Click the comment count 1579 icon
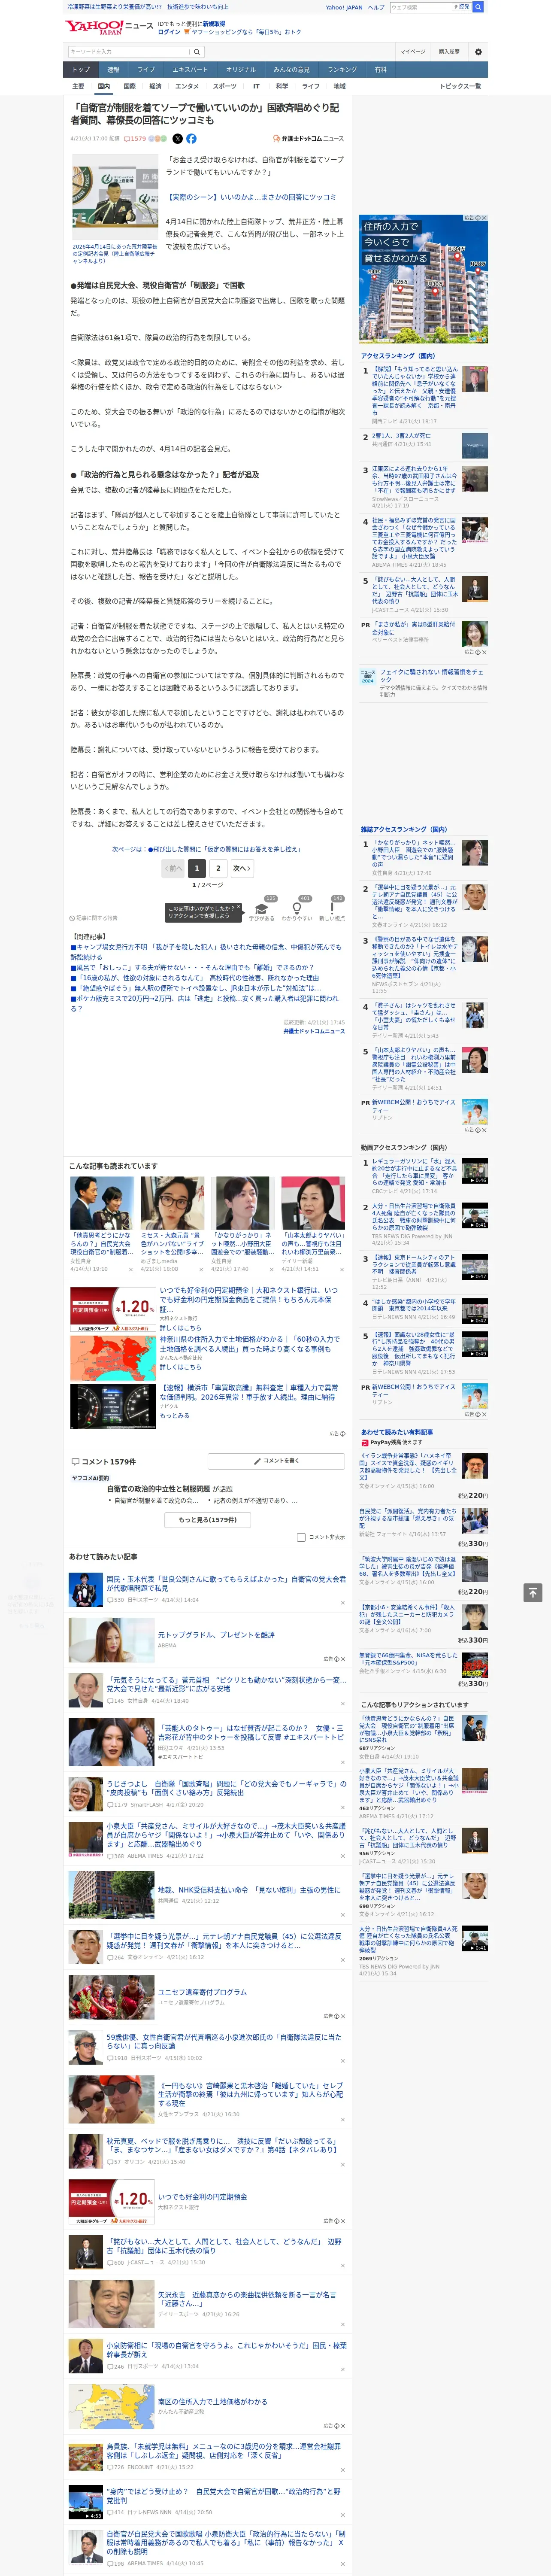Image resolution: width=551 pixels, height=2576 pixels. tap(135, 139)
